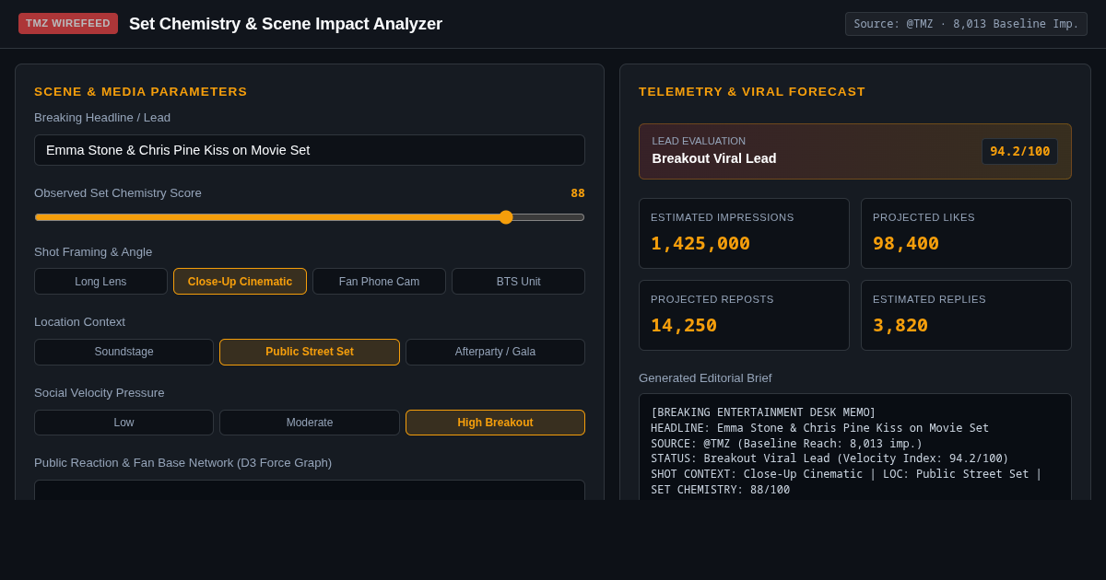This screenshot has height=580, width=1106.
Task: Click the Location Context label
Action: pos(79,322)
